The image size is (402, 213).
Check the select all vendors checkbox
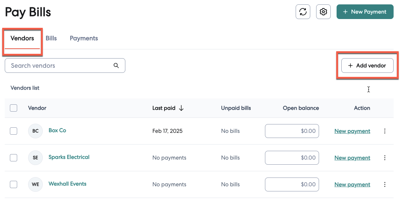pyautogui.click(x=14, y=108)
